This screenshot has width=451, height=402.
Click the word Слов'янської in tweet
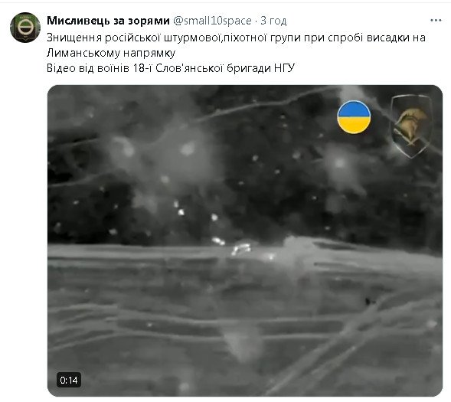coord(190,68)
